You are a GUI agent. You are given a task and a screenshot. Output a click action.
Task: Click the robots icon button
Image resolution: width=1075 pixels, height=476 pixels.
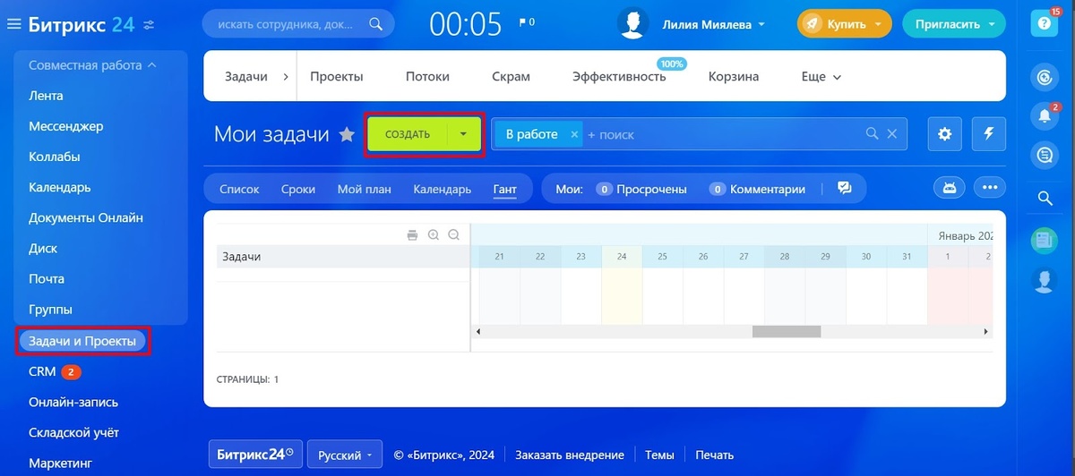pyautogui.click(x=950, y=188)
